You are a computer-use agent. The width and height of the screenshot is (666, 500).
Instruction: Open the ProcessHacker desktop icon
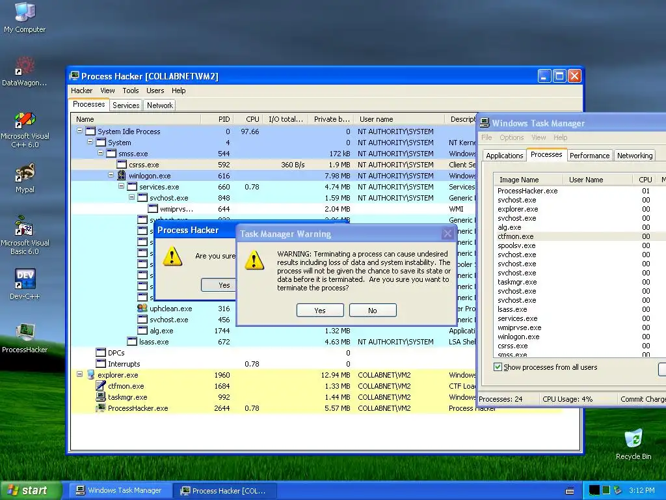click(25, 333)
